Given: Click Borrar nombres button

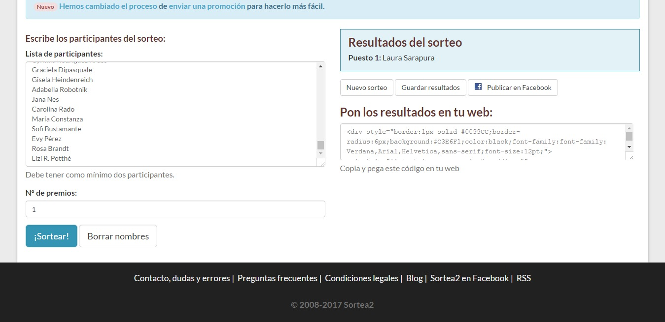Looking at the screenshot, I should point(118,236).
